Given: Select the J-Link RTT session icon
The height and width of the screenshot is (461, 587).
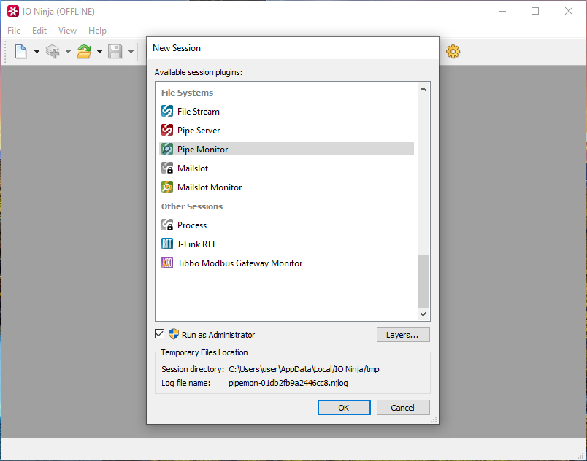Looking at the screenshot, I should [x=167, y=244].
